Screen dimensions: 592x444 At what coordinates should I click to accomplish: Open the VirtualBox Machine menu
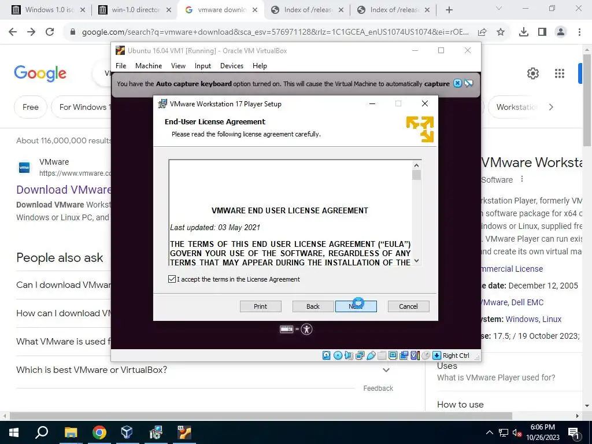coord(149,66)
